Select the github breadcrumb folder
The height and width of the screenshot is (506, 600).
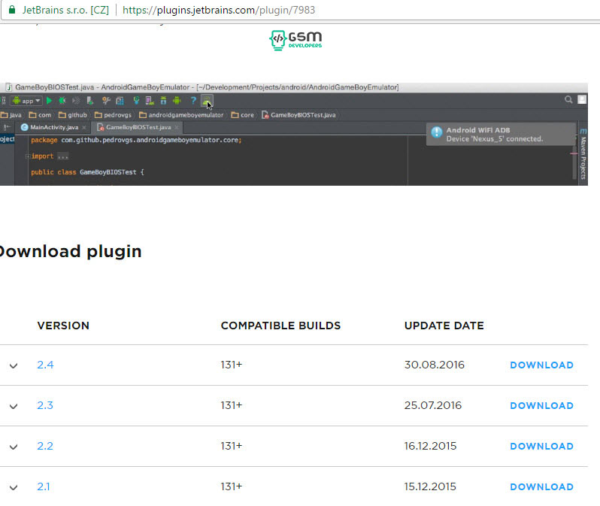[73, 115]
